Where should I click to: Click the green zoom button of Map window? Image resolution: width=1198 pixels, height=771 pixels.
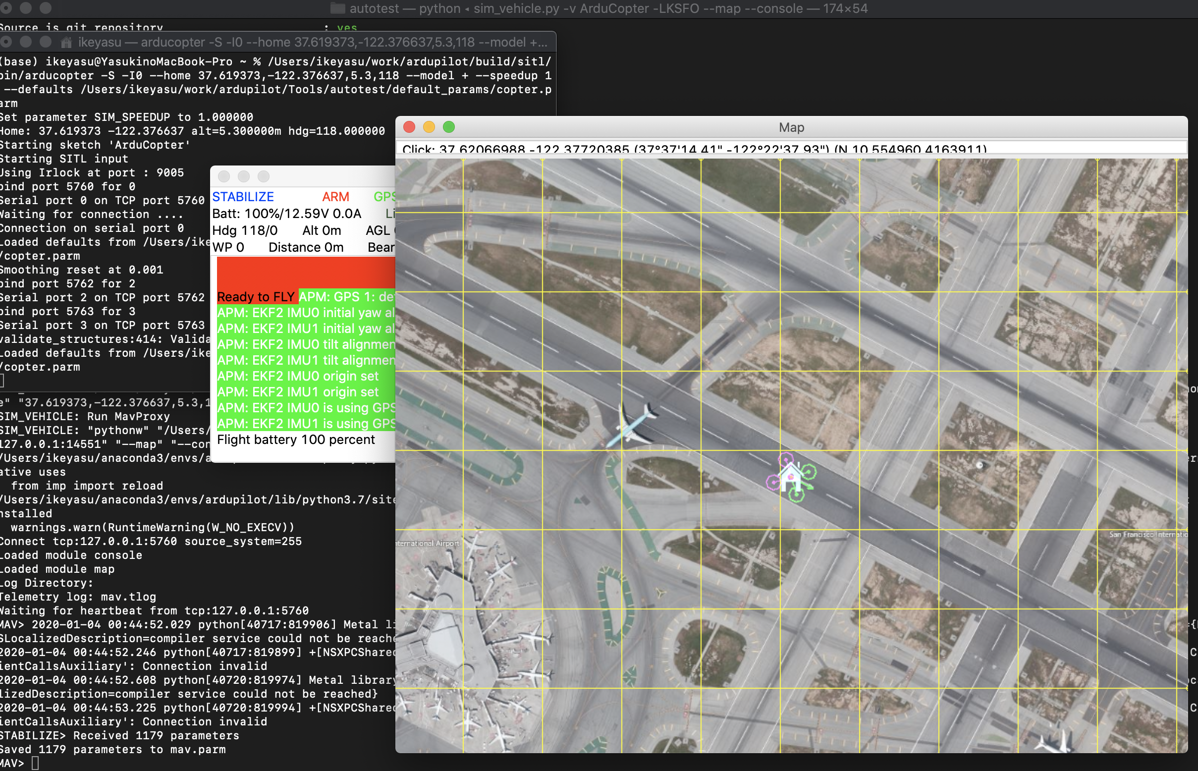coord(449,127)
